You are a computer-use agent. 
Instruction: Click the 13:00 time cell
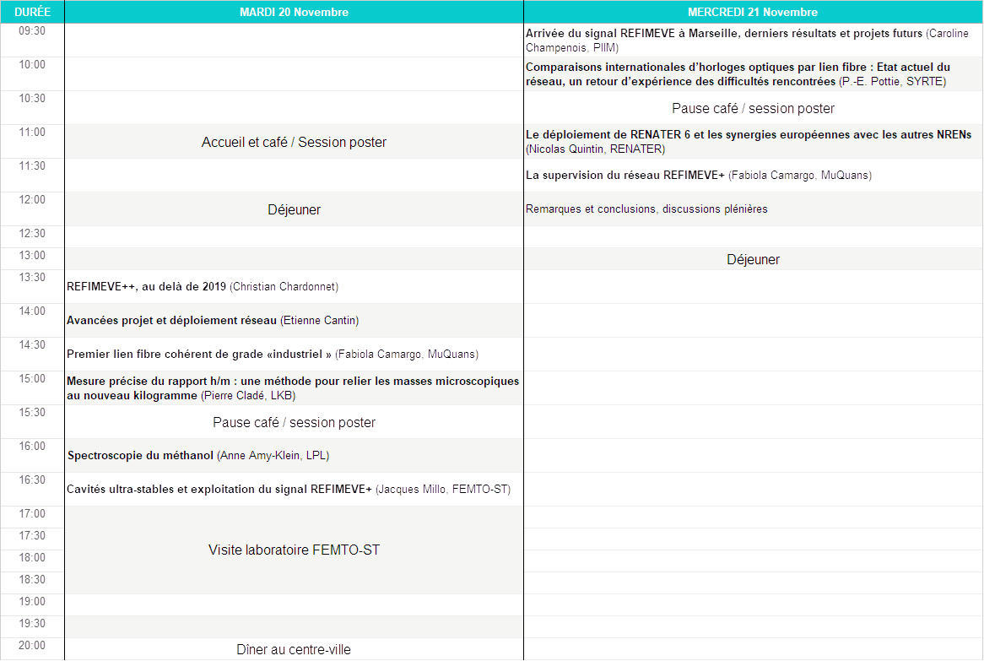click(32, 259)
